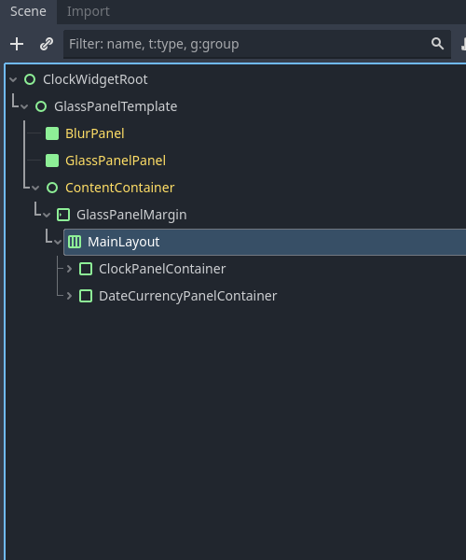Screen dimensions: 466x560
Task: Click the MainLayout HBox container icon
Action: point(75,242)
